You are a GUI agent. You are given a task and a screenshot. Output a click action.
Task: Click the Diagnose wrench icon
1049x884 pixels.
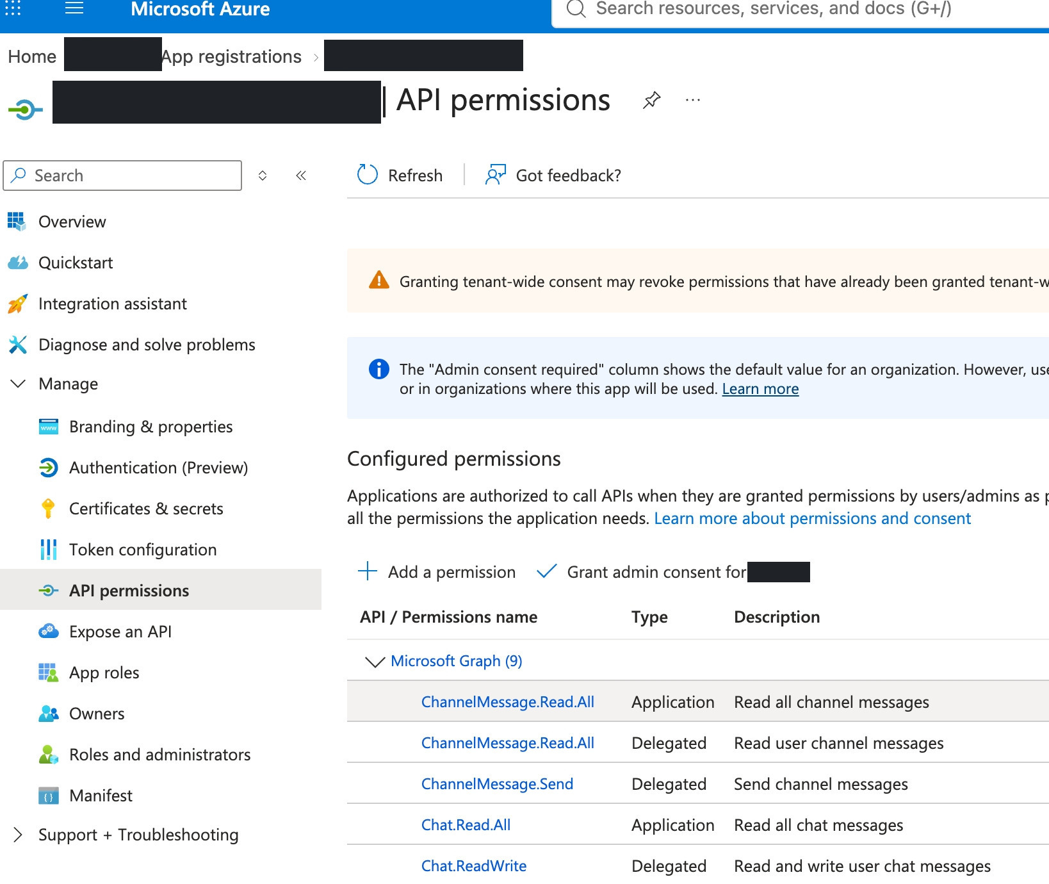(x=17, y=345)
